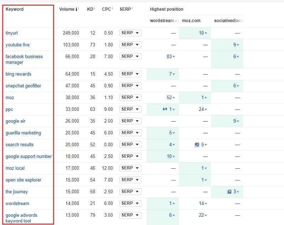Open the facebook business manager keyword

[x=24, y=59]
